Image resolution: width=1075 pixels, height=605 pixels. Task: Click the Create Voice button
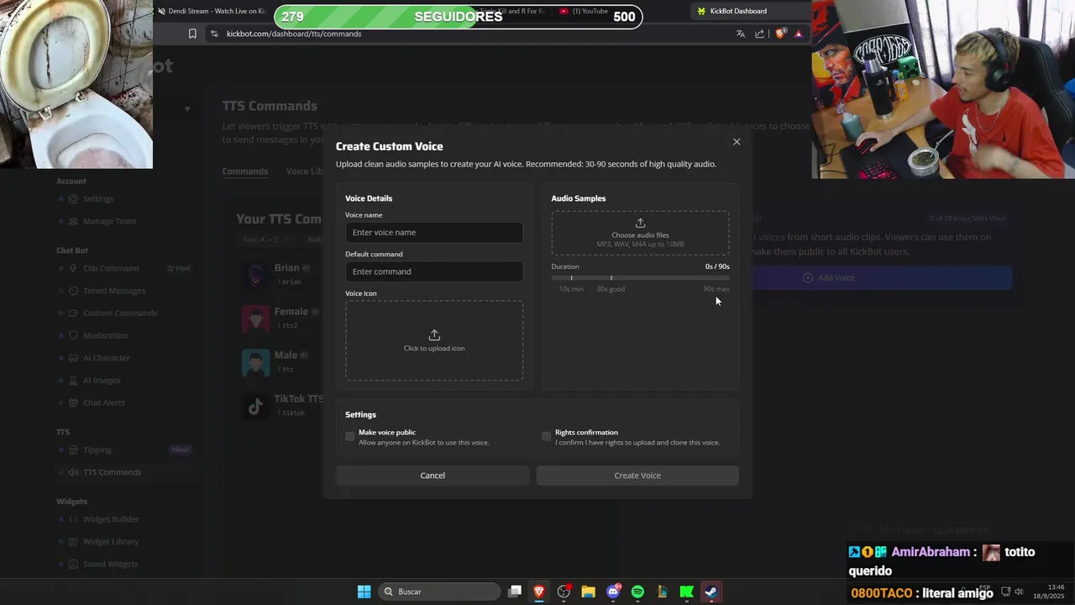[x=637, y=476]
